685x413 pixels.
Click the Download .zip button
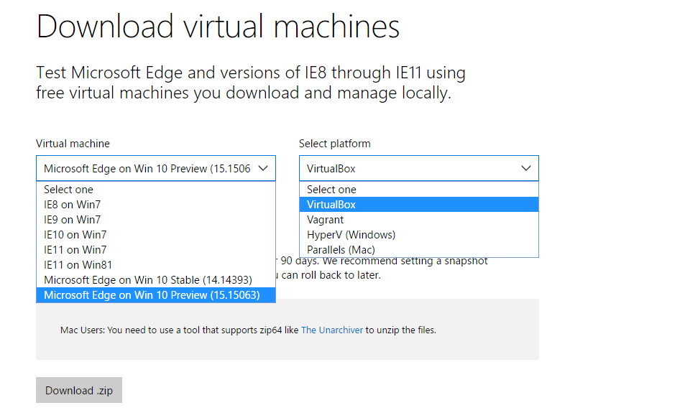pyautogui.click(x=79, y=390)
